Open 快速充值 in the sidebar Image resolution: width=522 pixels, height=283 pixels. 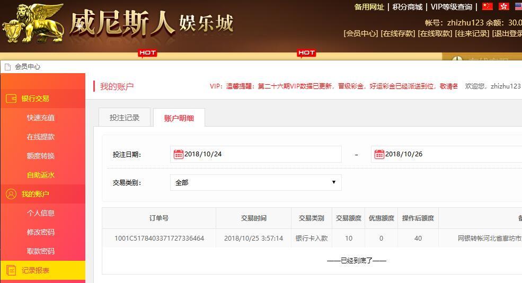point(41,118)
